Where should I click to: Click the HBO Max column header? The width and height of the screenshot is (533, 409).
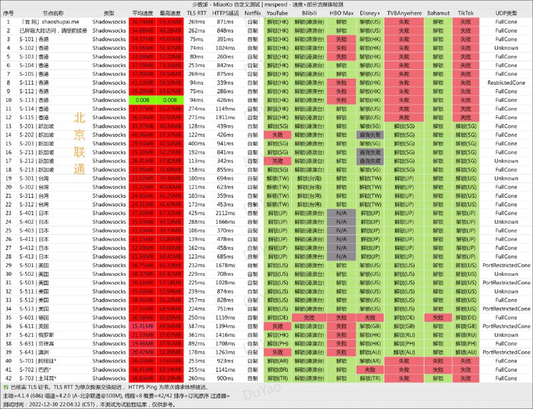(x=342, y=13)
